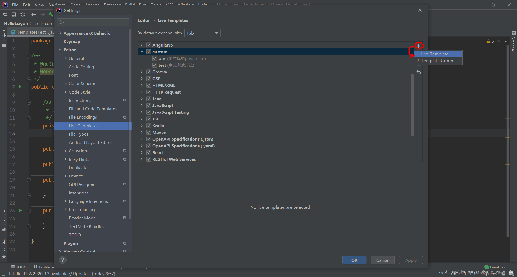Disable the Groovy template group checkbox
The width and height of the screenshot is (517, 277).
point(149,72)
